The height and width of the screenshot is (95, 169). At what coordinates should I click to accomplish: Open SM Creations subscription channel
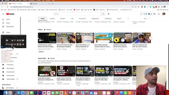10,88
